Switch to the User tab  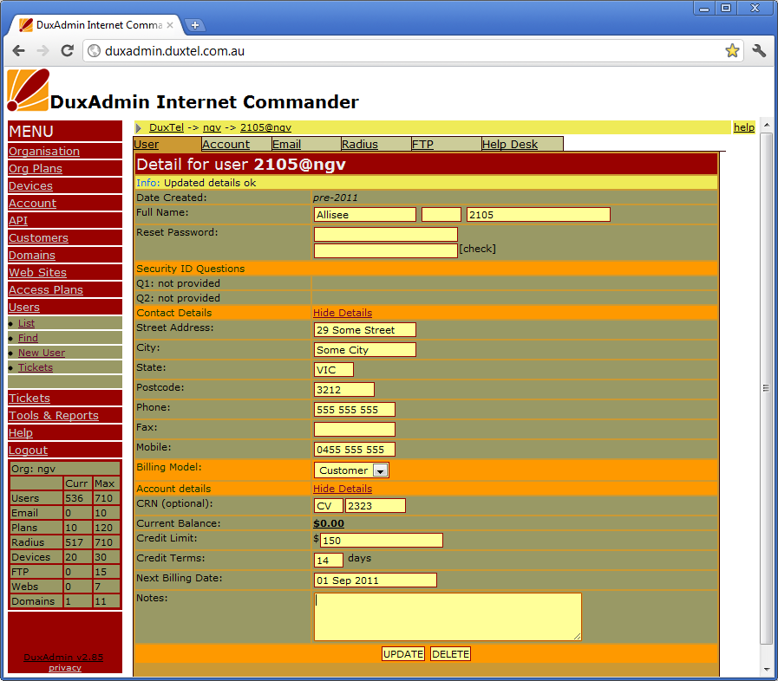click(x=147, y=144)
